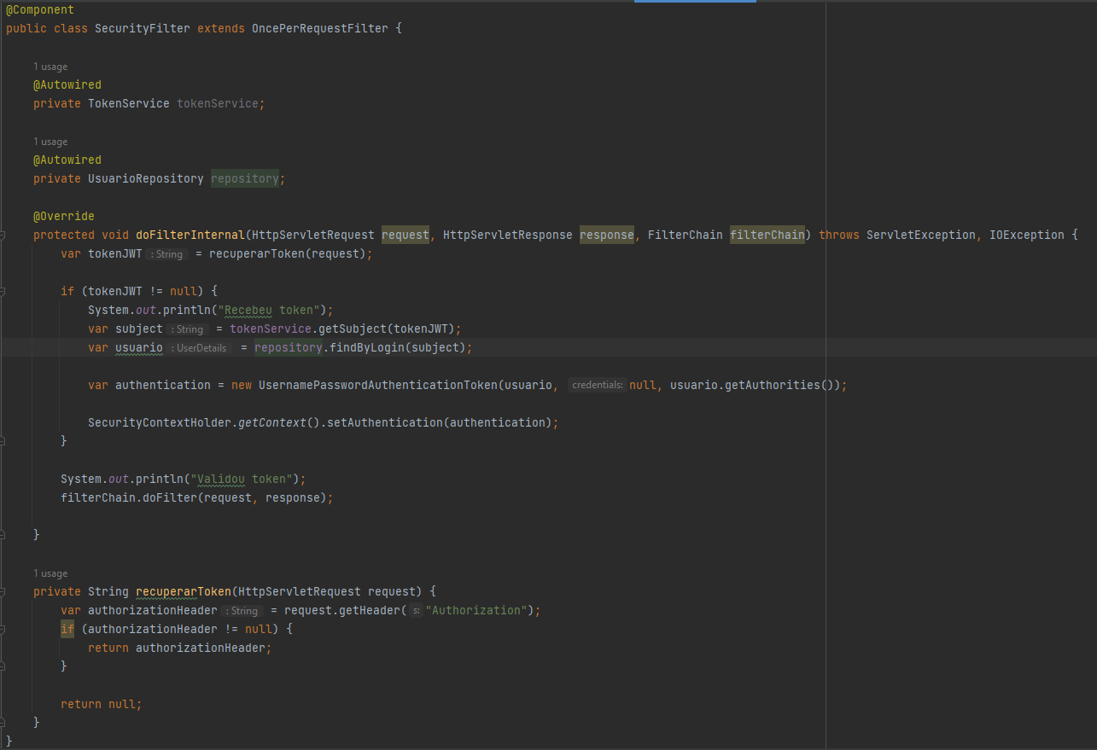
Task: Click the UsuarioRepository type name
Action: tap(146, 178)
